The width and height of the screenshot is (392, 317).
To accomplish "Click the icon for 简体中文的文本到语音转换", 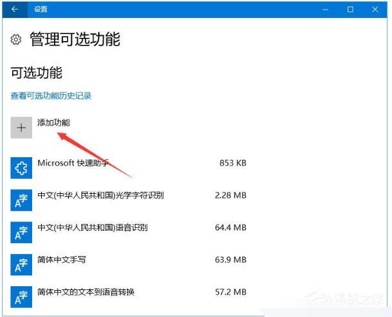I will pos(21,296).
